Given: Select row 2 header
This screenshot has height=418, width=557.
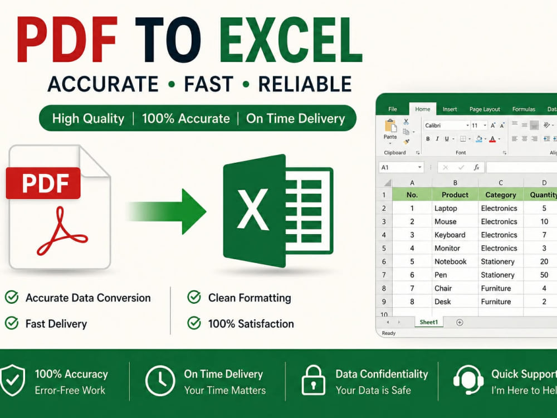Looking at the screenshot, I should pyautogui.click(x=384, y=208).
